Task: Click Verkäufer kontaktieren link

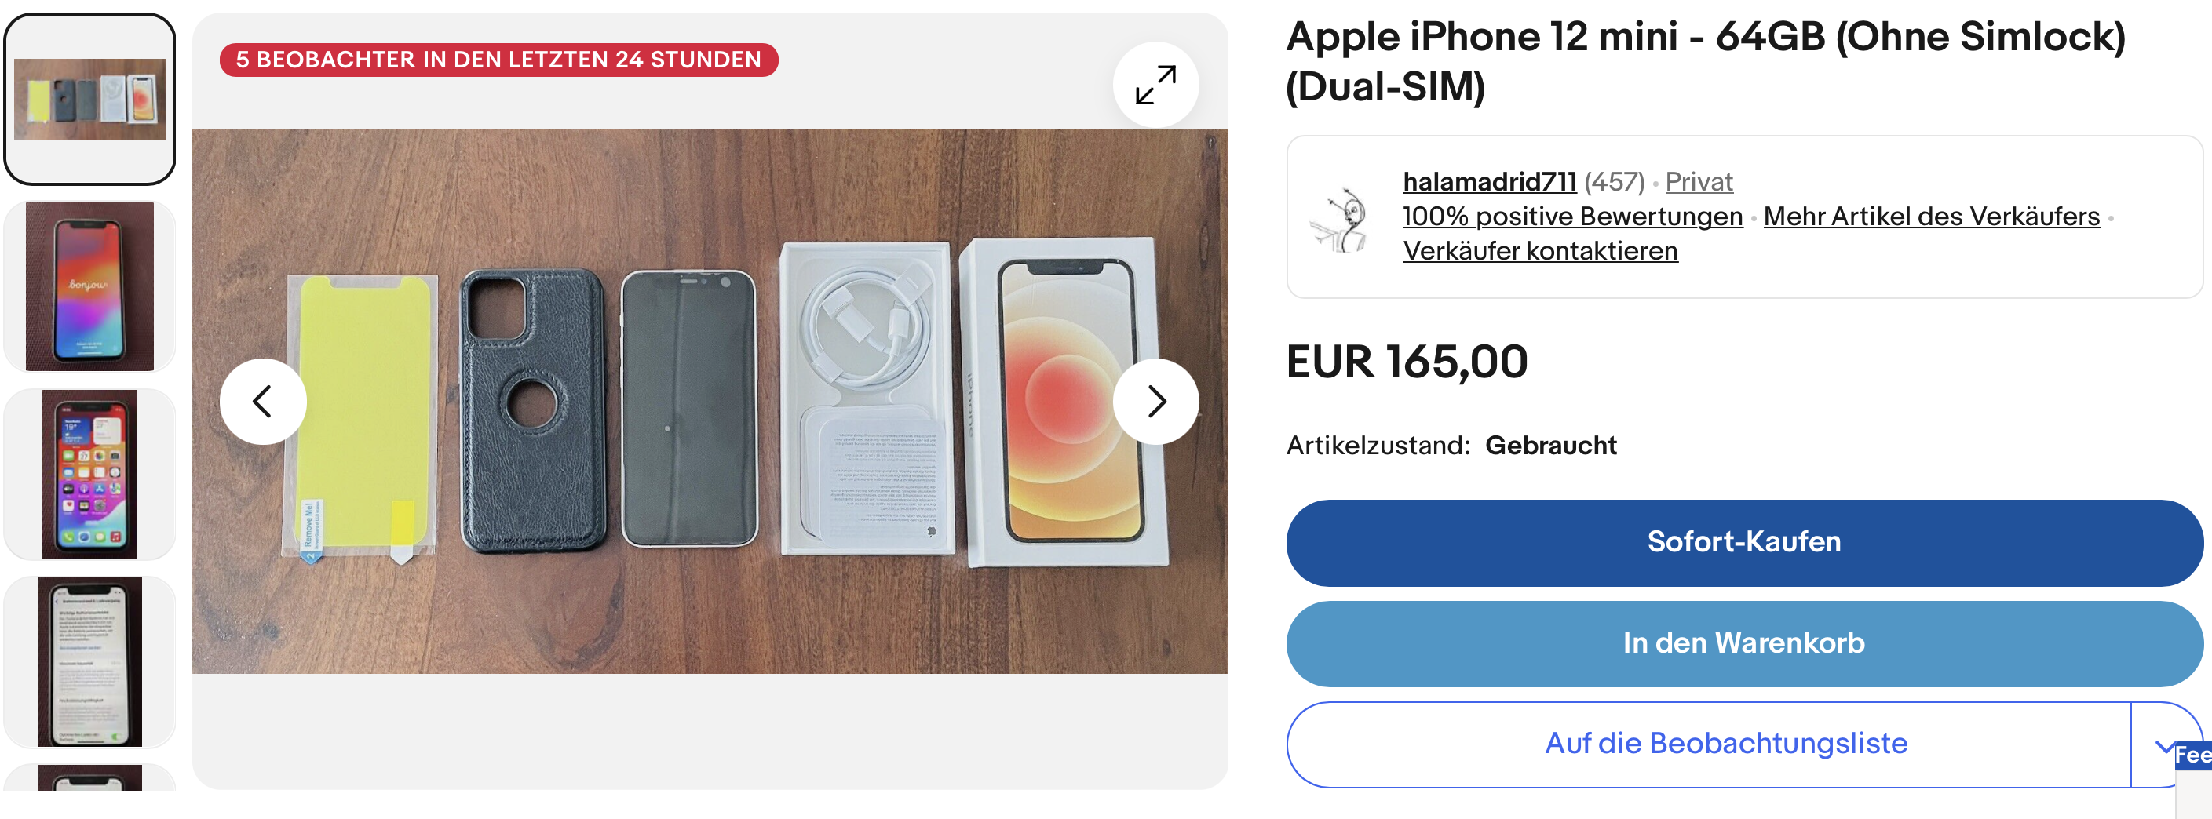Action: tap(1539, 251)
